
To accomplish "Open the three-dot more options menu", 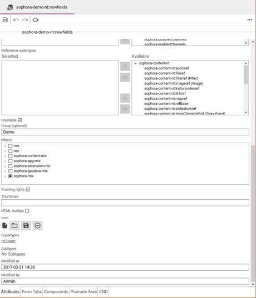I will (249, 20).
